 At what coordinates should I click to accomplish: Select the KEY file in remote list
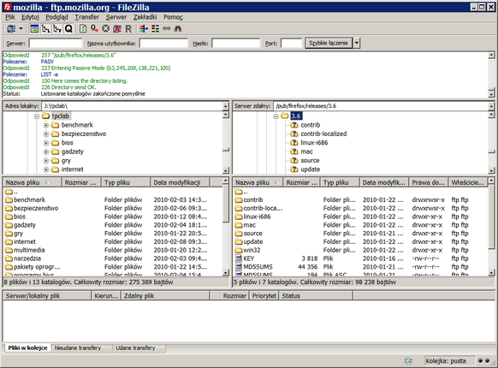pyautogui.click(x=249, y=258)
